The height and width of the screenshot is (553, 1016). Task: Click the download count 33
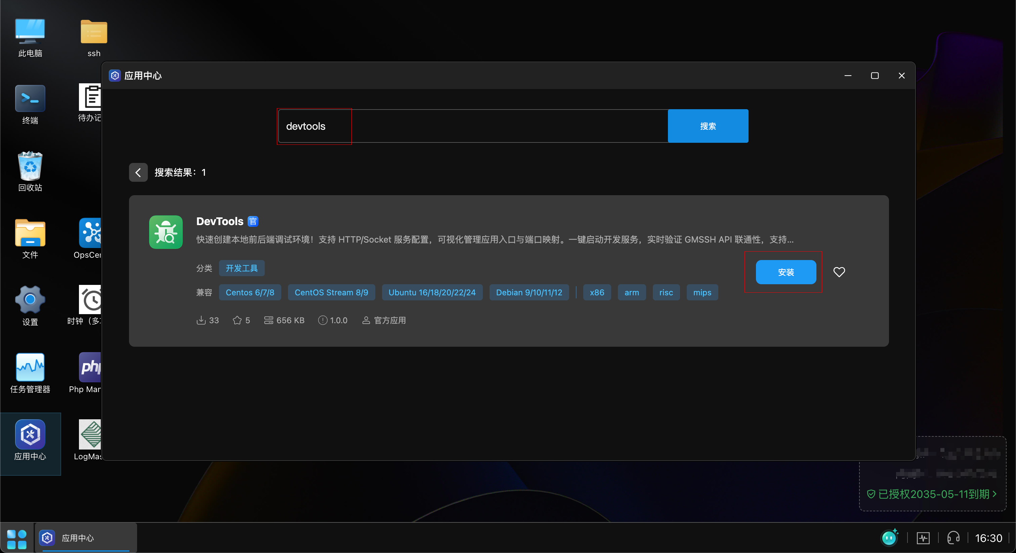tap(207, 320)
